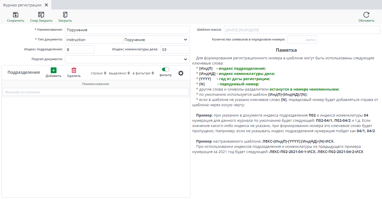Close the Журнал регистрации tab
The image size is (382, 199).
[x=46, y=5]
